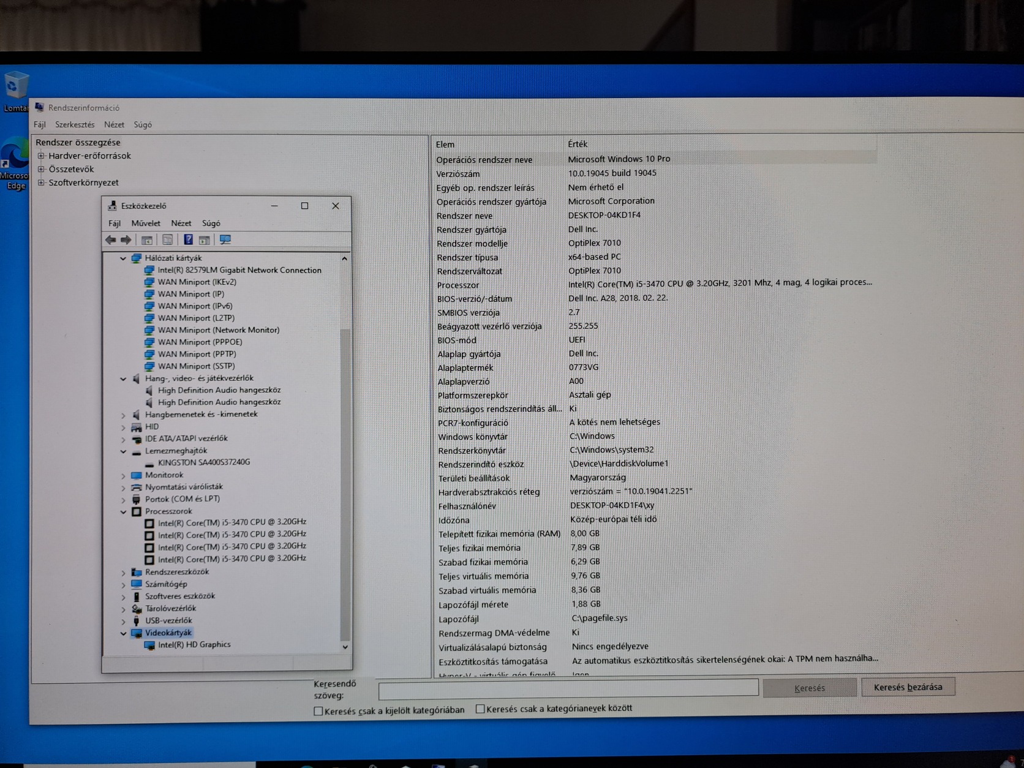This screenshot has height=768, width=1024.
Task: Click the Keresés button
Action: [809, 688]
